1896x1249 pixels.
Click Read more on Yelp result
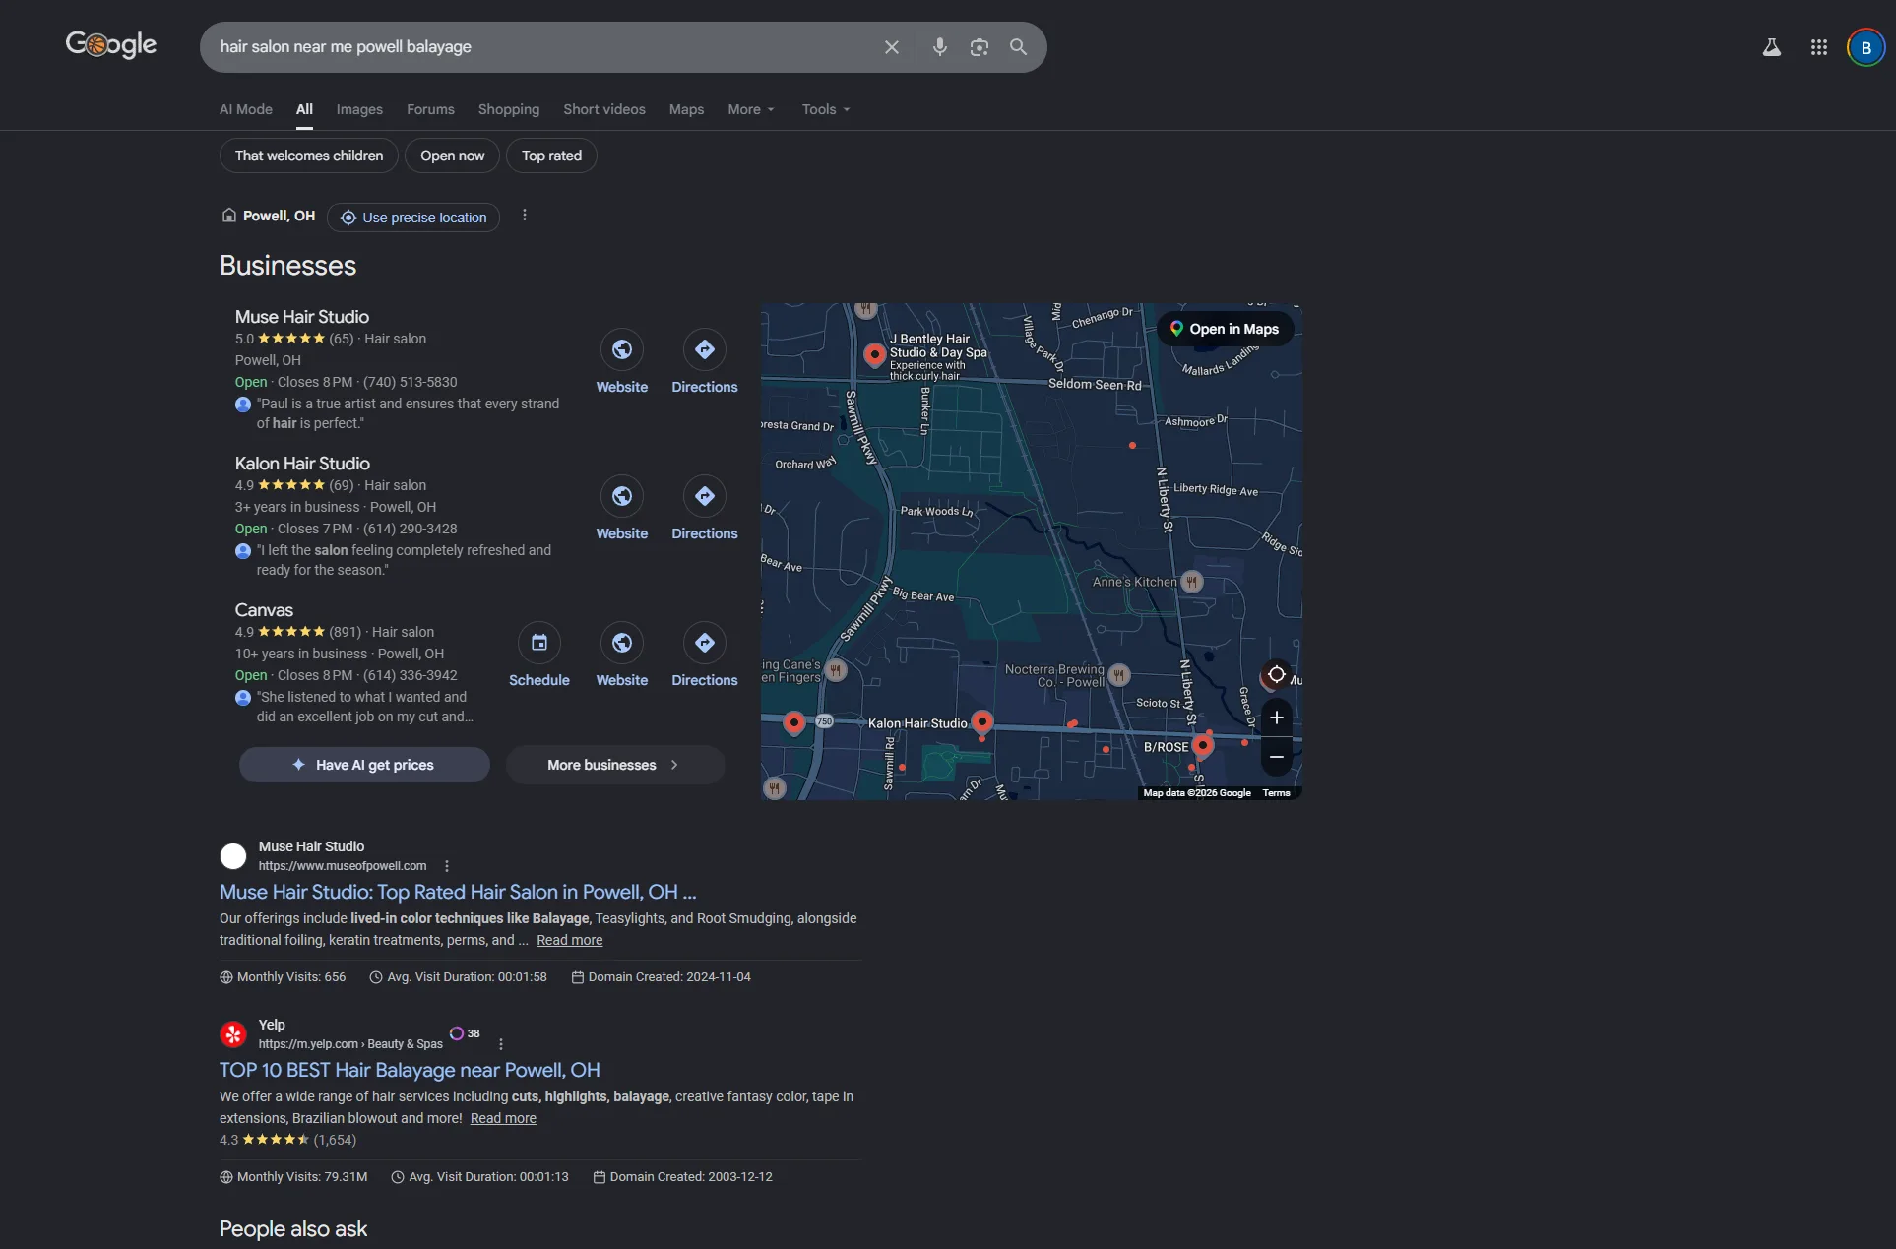(503, 1118)
